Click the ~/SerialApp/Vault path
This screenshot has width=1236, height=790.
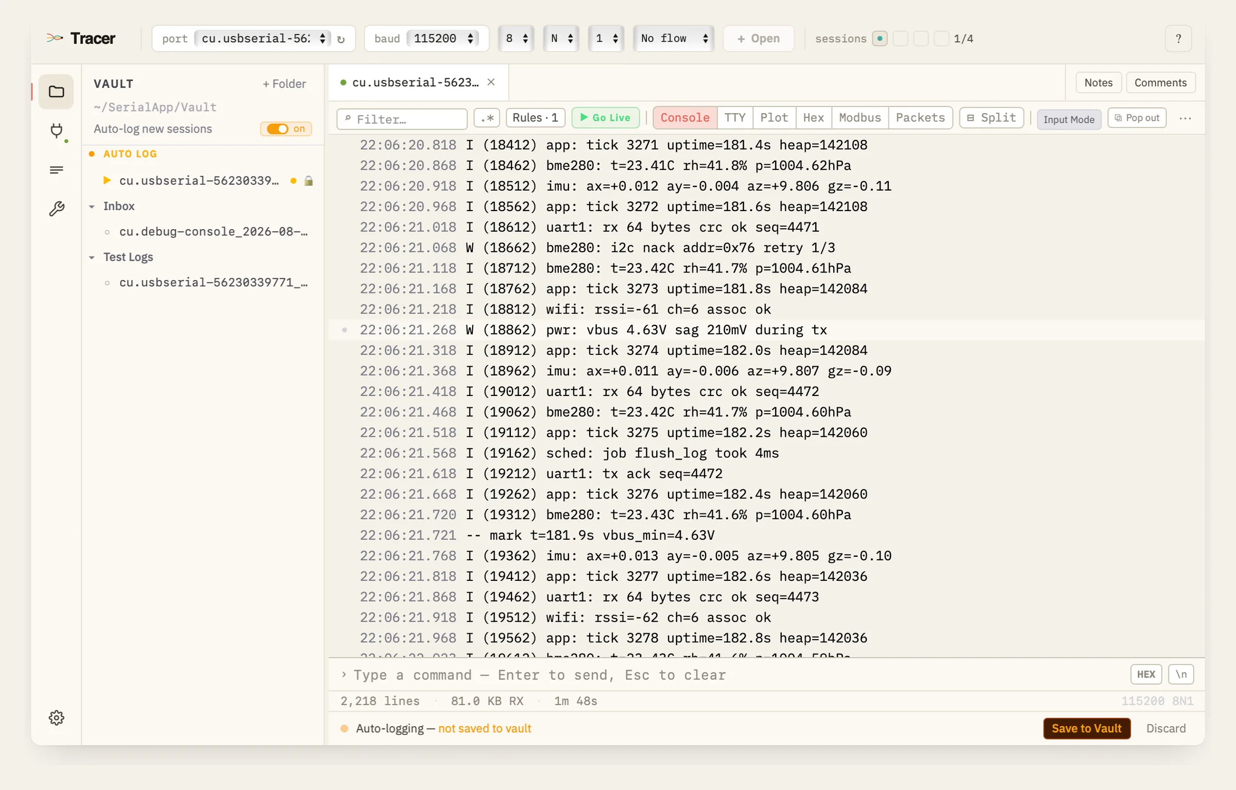(155, 107)
